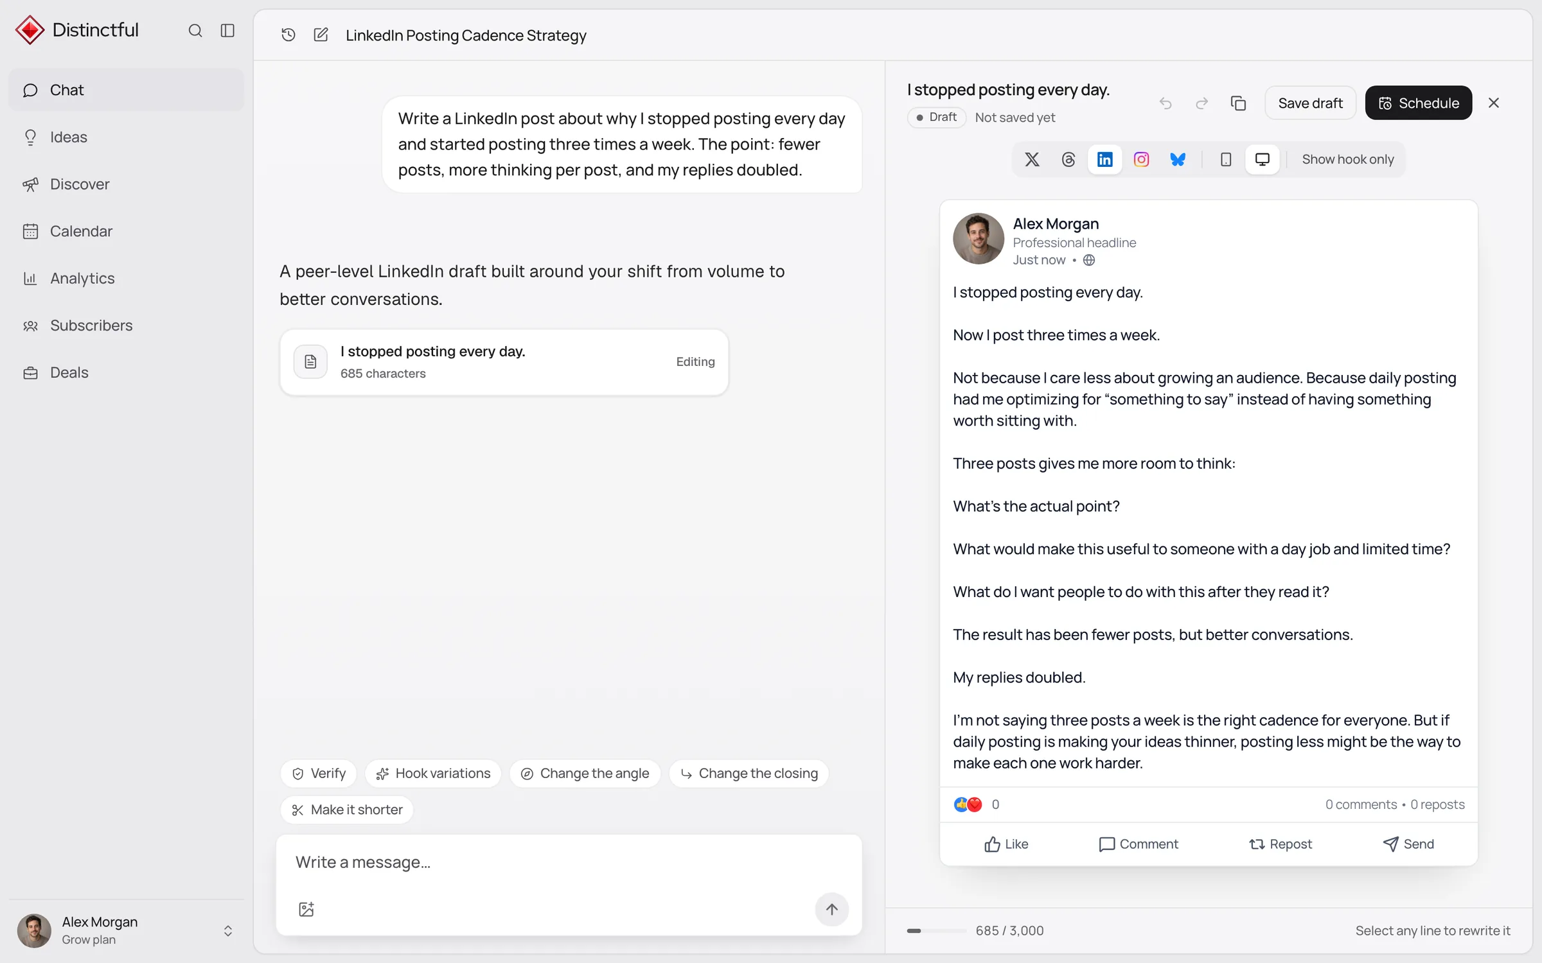
Task: Send the message with arrow button
Action: point(831,909)
